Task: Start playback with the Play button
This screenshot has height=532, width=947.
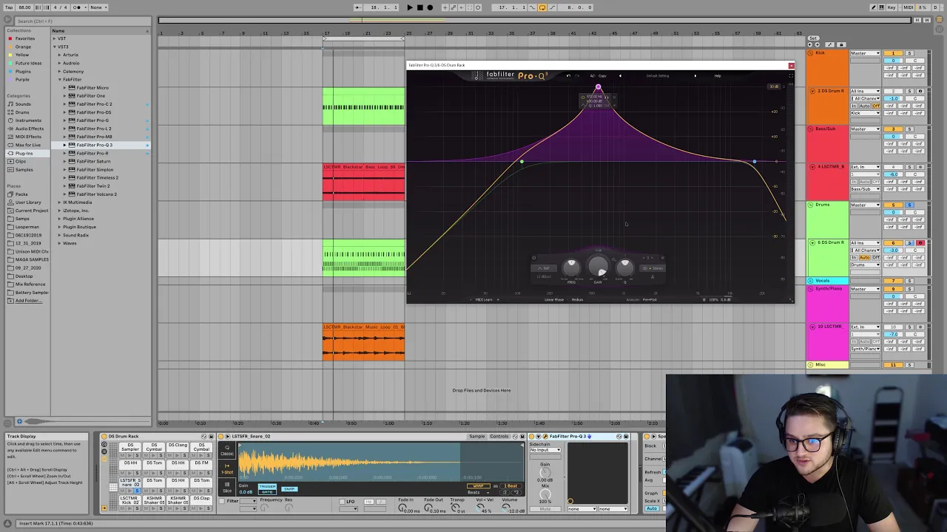Action: pos(410,7)
